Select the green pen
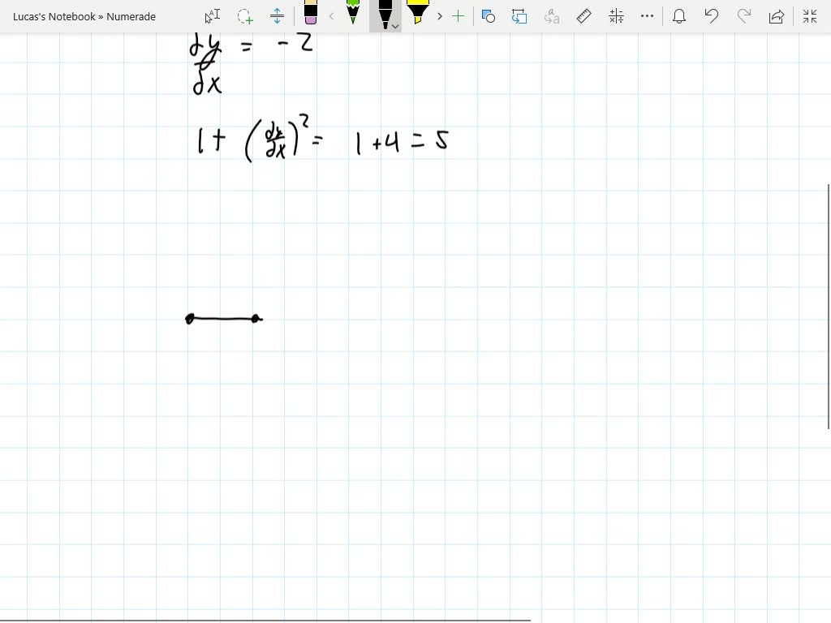Image resolution: width=831 pixels, height=623 pixels. click(352, 15)
